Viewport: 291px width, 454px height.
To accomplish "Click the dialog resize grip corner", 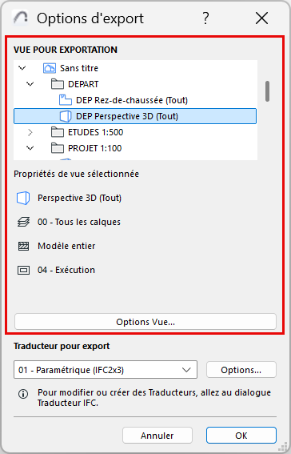I will (283, 446).
